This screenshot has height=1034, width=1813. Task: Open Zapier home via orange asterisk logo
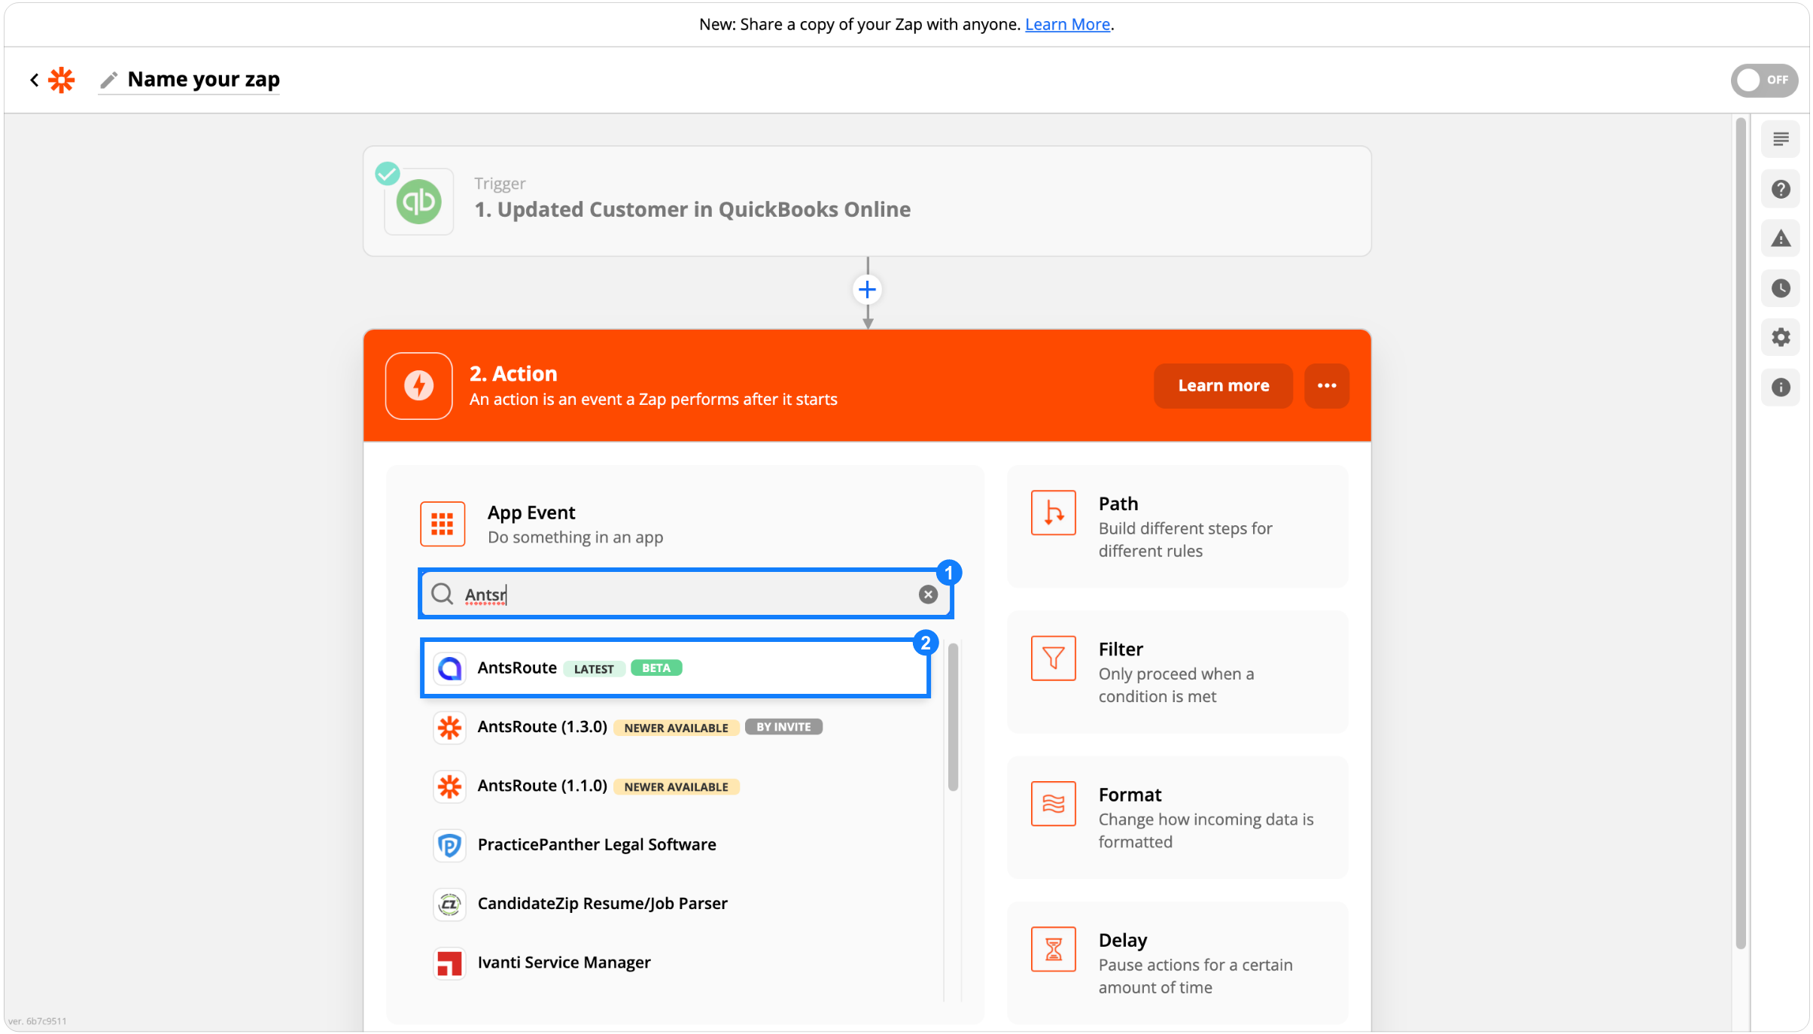point(62,80)
